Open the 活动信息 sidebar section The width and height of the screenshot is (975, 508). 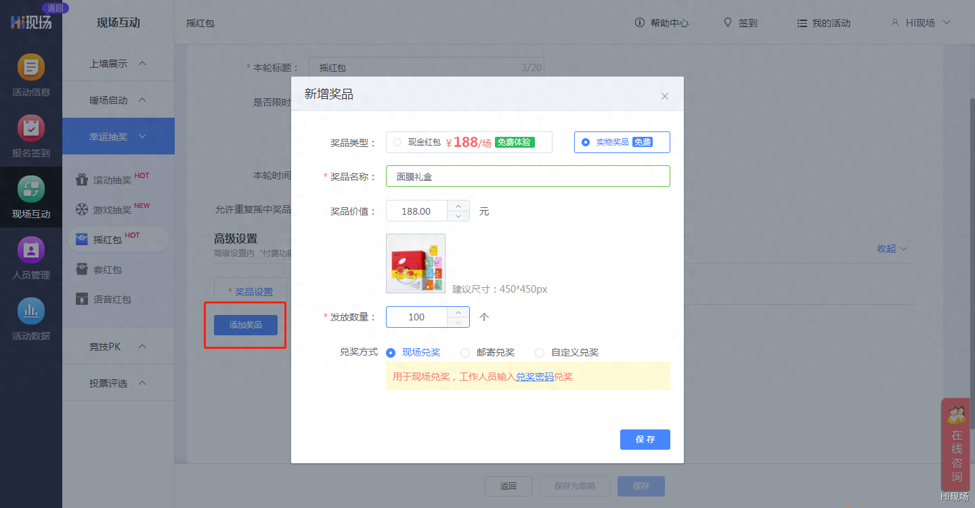click(x=31, y=75)
